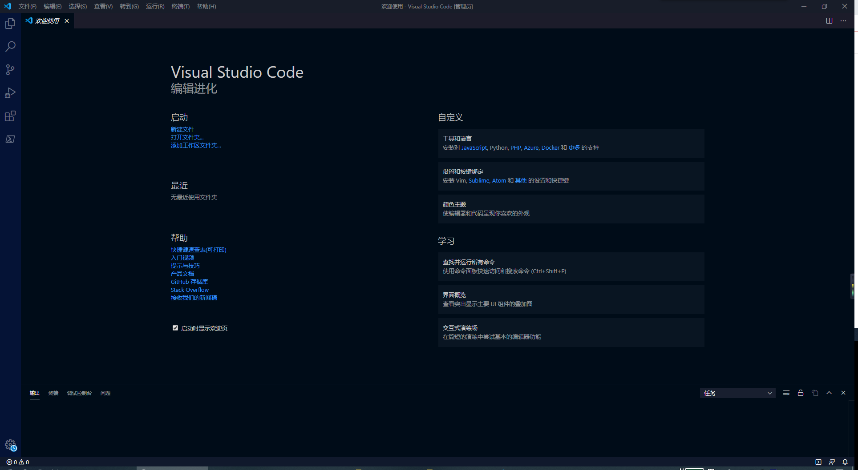Viewport: 858px width, 470px height.
Task: Open the 提示与技巧 link
Action: pyautogui.click(x=186, y=266)
